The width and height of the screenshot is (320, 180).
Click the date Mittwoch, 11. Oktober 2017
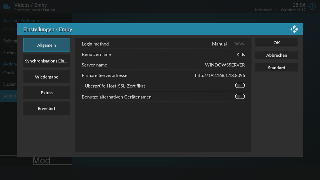[280, 10]
